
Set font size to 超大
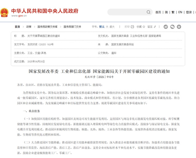pos(112,27)
